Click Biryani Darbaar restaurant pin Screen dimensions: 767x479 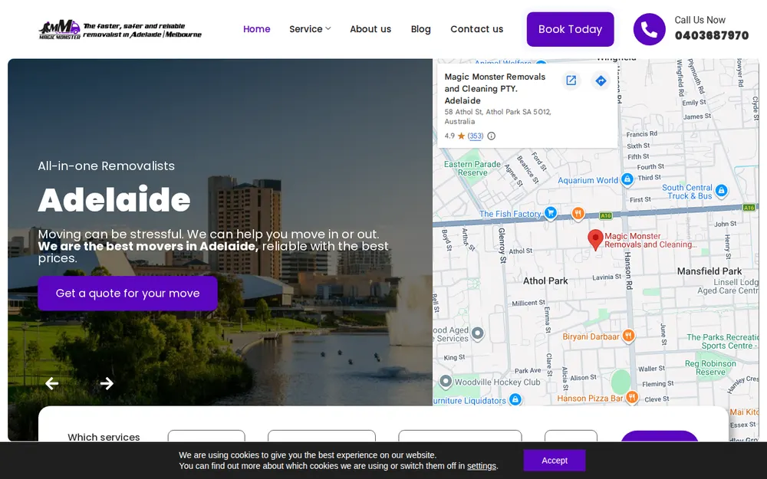point(629,336)
